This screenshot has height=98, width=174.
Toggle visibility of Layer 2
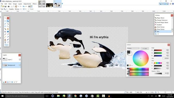(x=20, y=60)
